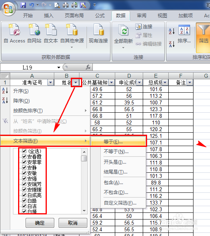Open filter dropdown for 申论成绩 column
Viewport: 210px width, 236px height.
point(140,82)
